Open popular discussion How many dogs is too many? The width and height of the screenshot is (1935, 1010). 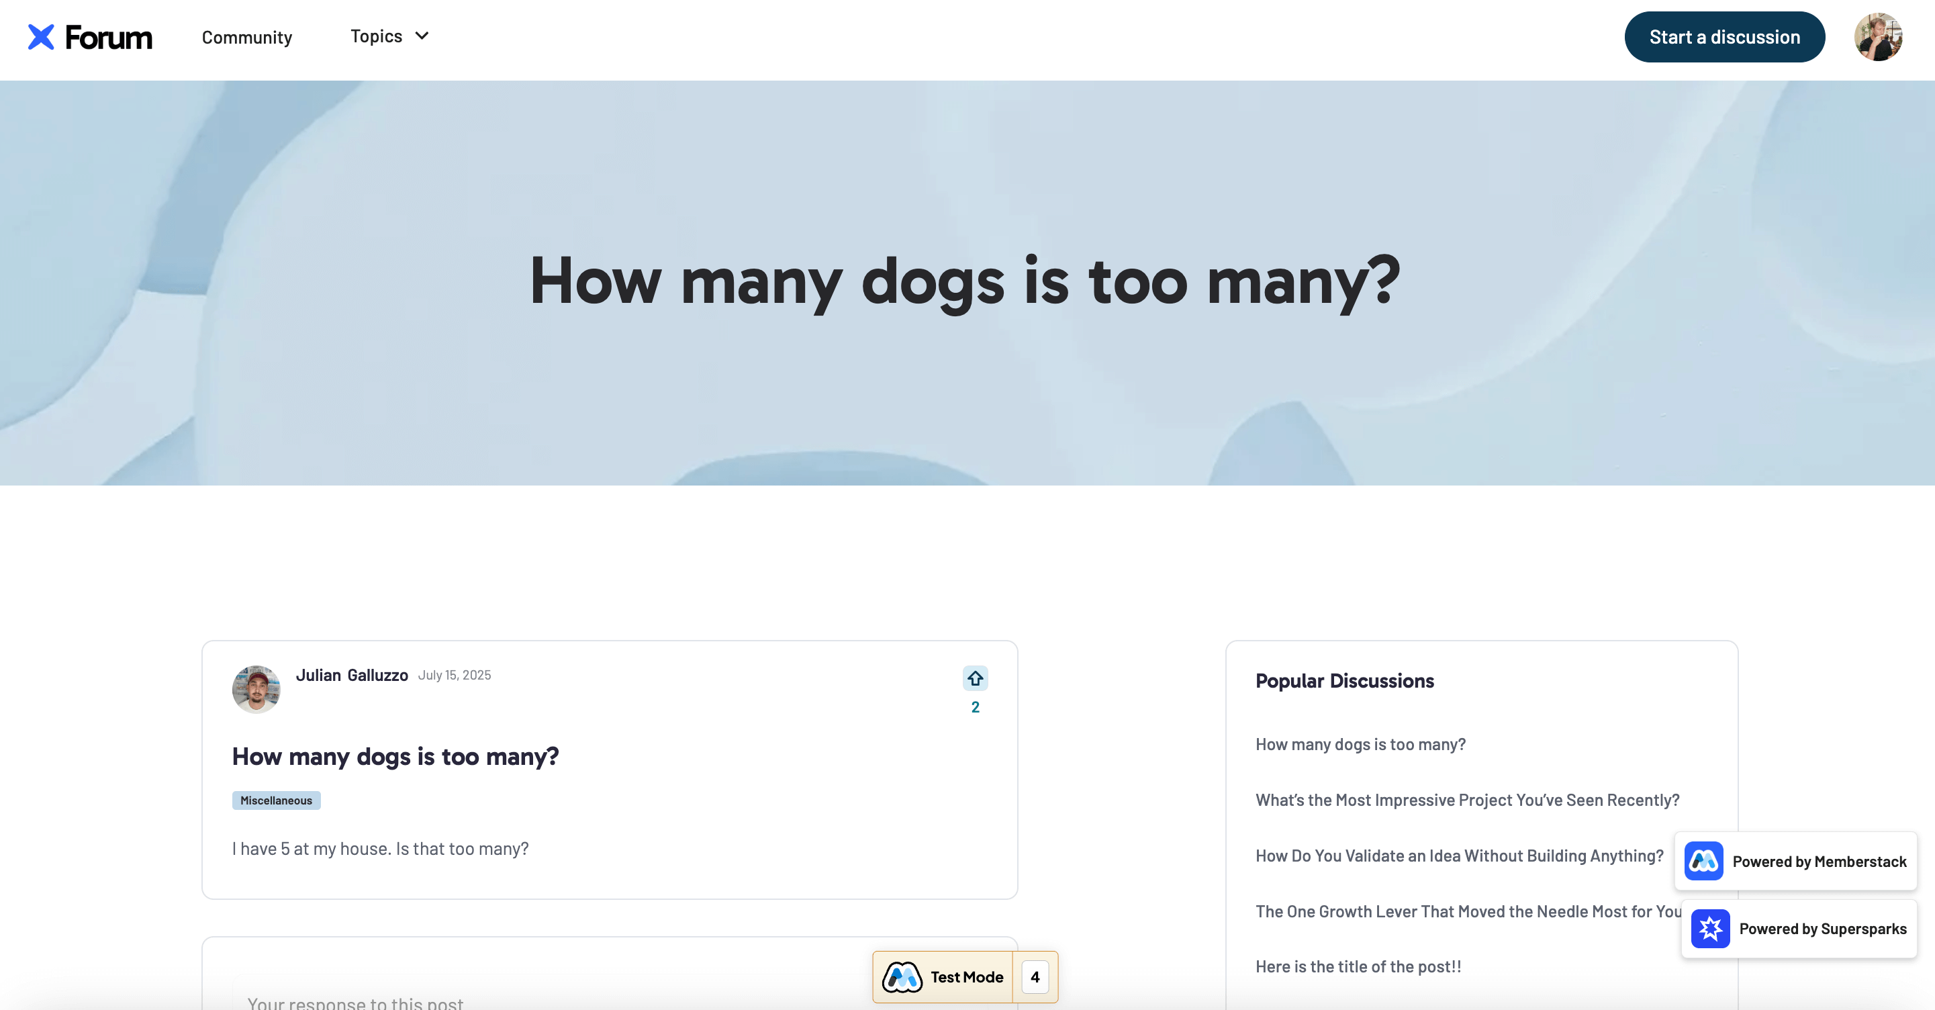click(x=1360, y=744)
